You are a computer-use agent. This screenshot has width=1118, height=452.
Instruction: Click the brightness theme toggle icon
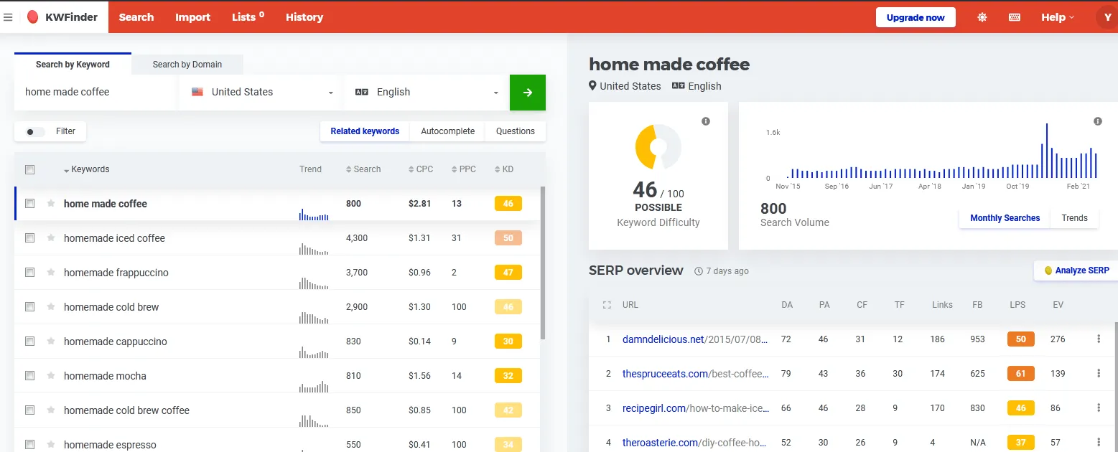982,17
